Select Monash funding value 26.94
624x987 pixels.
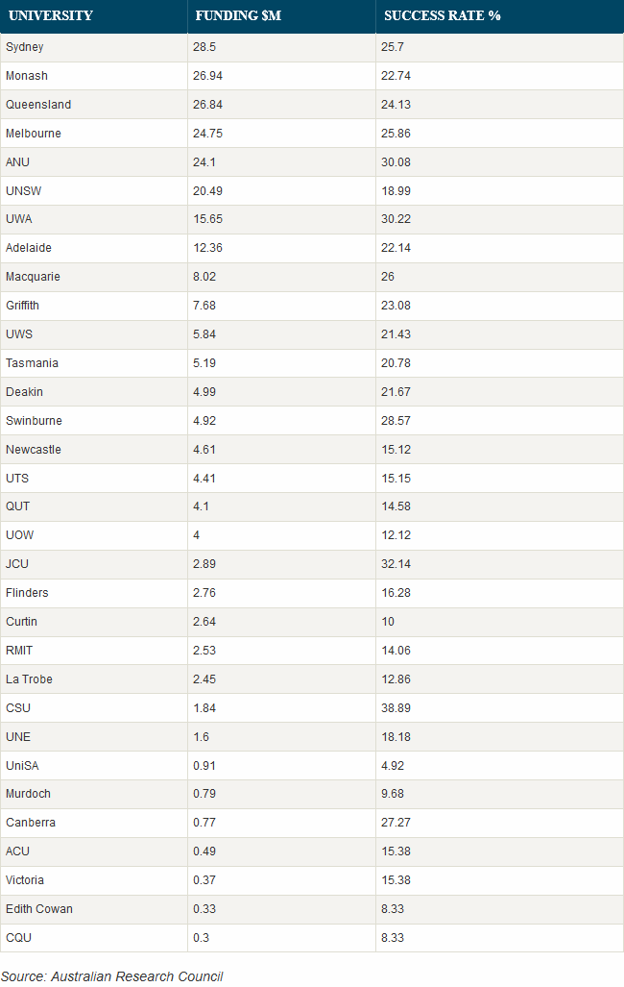[207, 76]
